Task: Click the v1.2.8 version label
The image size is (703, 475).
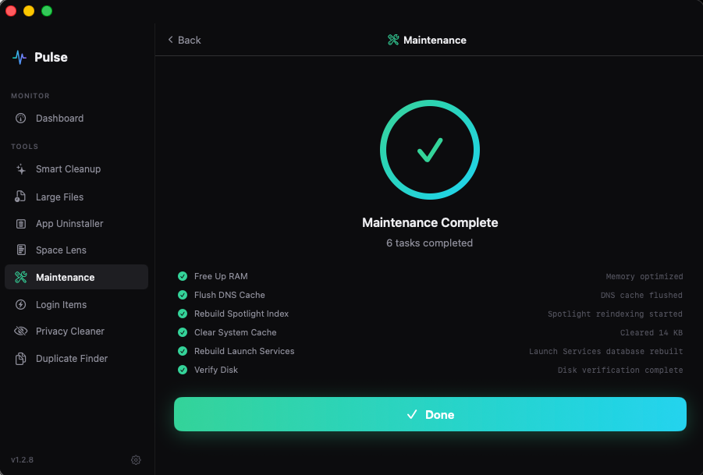Action: pyautogui.click(x=22, y=460)
